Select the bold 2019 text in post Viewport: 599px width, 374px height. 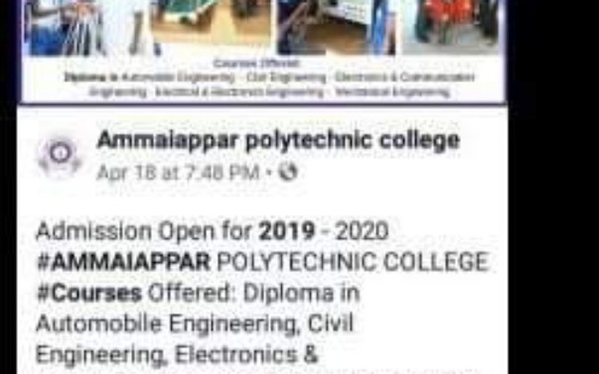286,231
